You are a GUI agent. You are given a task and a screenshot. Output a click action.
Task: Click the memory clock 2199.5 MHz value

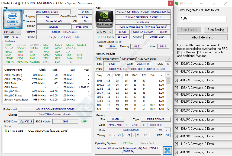click(x=115, y=125)
